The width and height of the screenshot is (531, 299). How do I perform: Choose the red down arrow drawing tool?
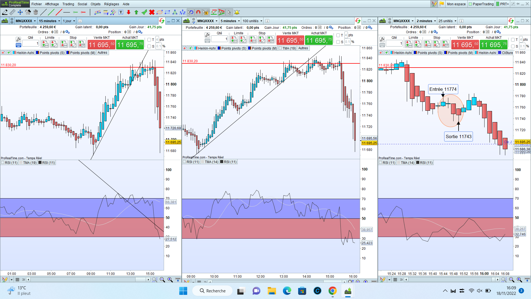tap(129, 12)
